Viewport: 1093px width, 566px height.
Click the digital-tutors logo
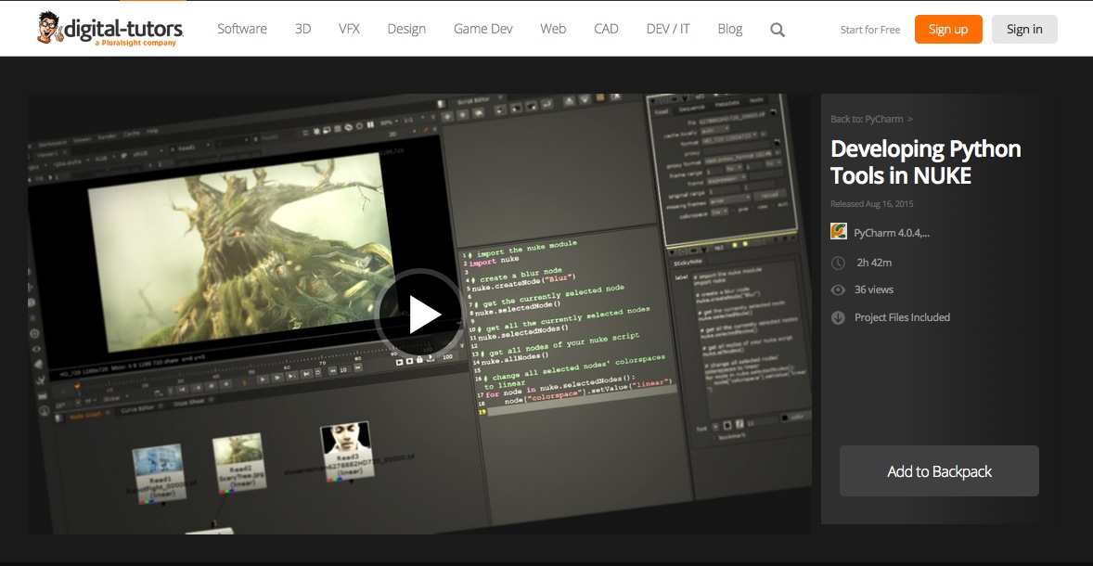tap(110, 29)
